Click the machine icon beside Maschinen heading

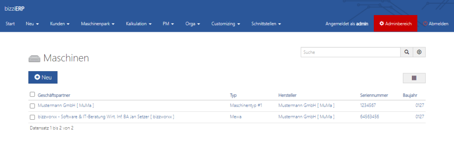34,59
